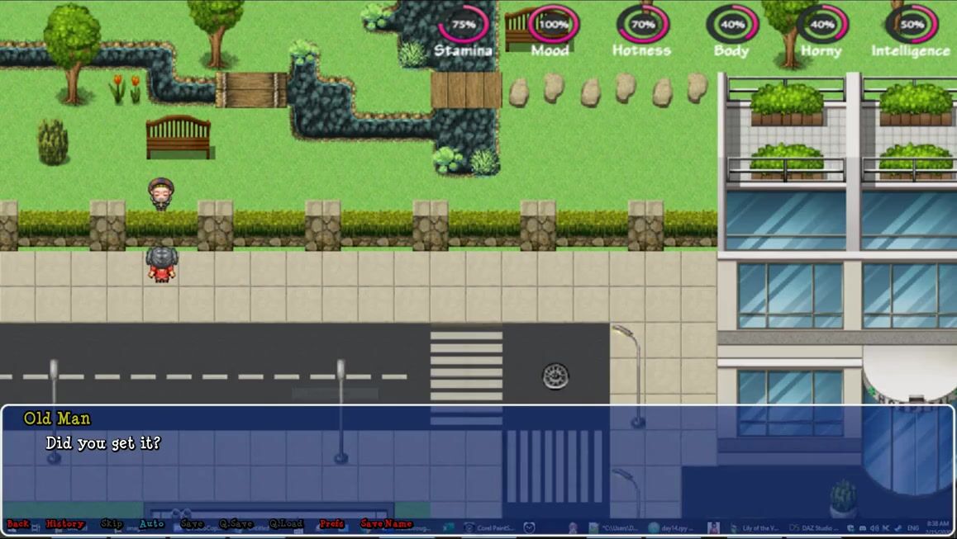
Task: Switch to DAZ Studio in the taskbar
Action: (814, 527)
